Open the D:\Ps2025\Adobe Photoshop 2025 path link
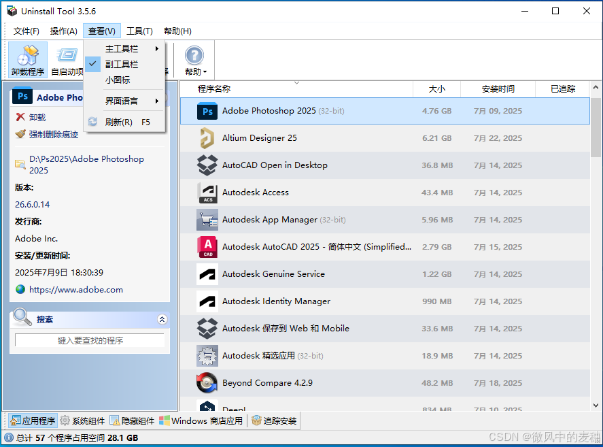The height and width of the screenshot is (447, 603). pyautogui.click(x=86, y=165)
